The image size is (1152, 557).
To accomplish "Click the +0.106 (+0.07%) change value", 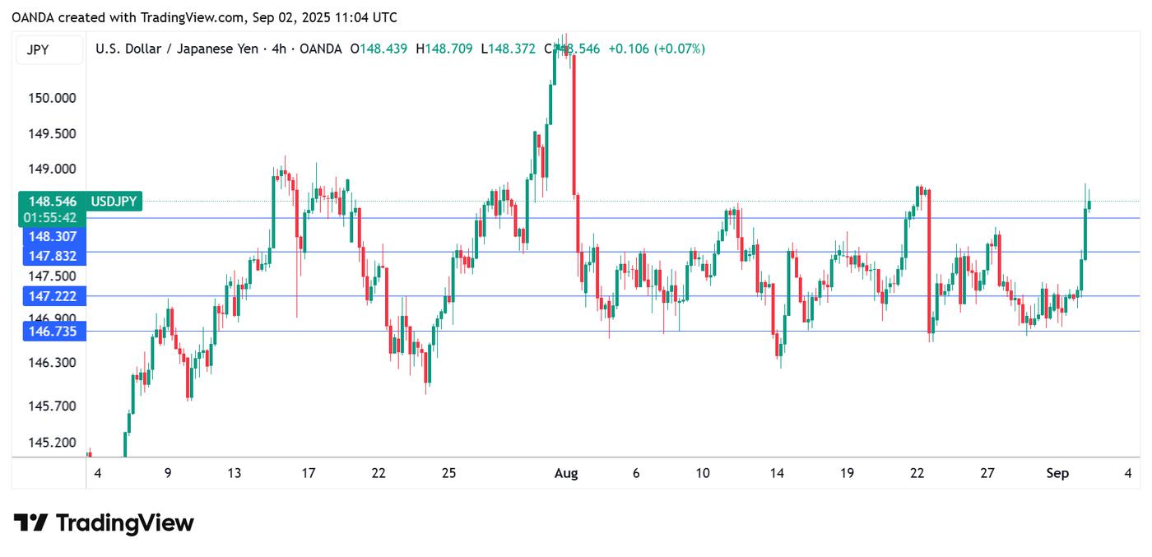I will [657, 49].
